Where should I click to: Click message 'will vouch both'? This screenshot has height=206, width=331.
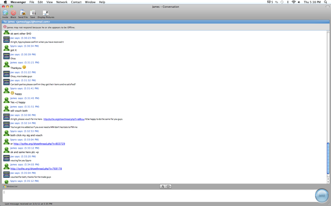(x=19, y=111)
